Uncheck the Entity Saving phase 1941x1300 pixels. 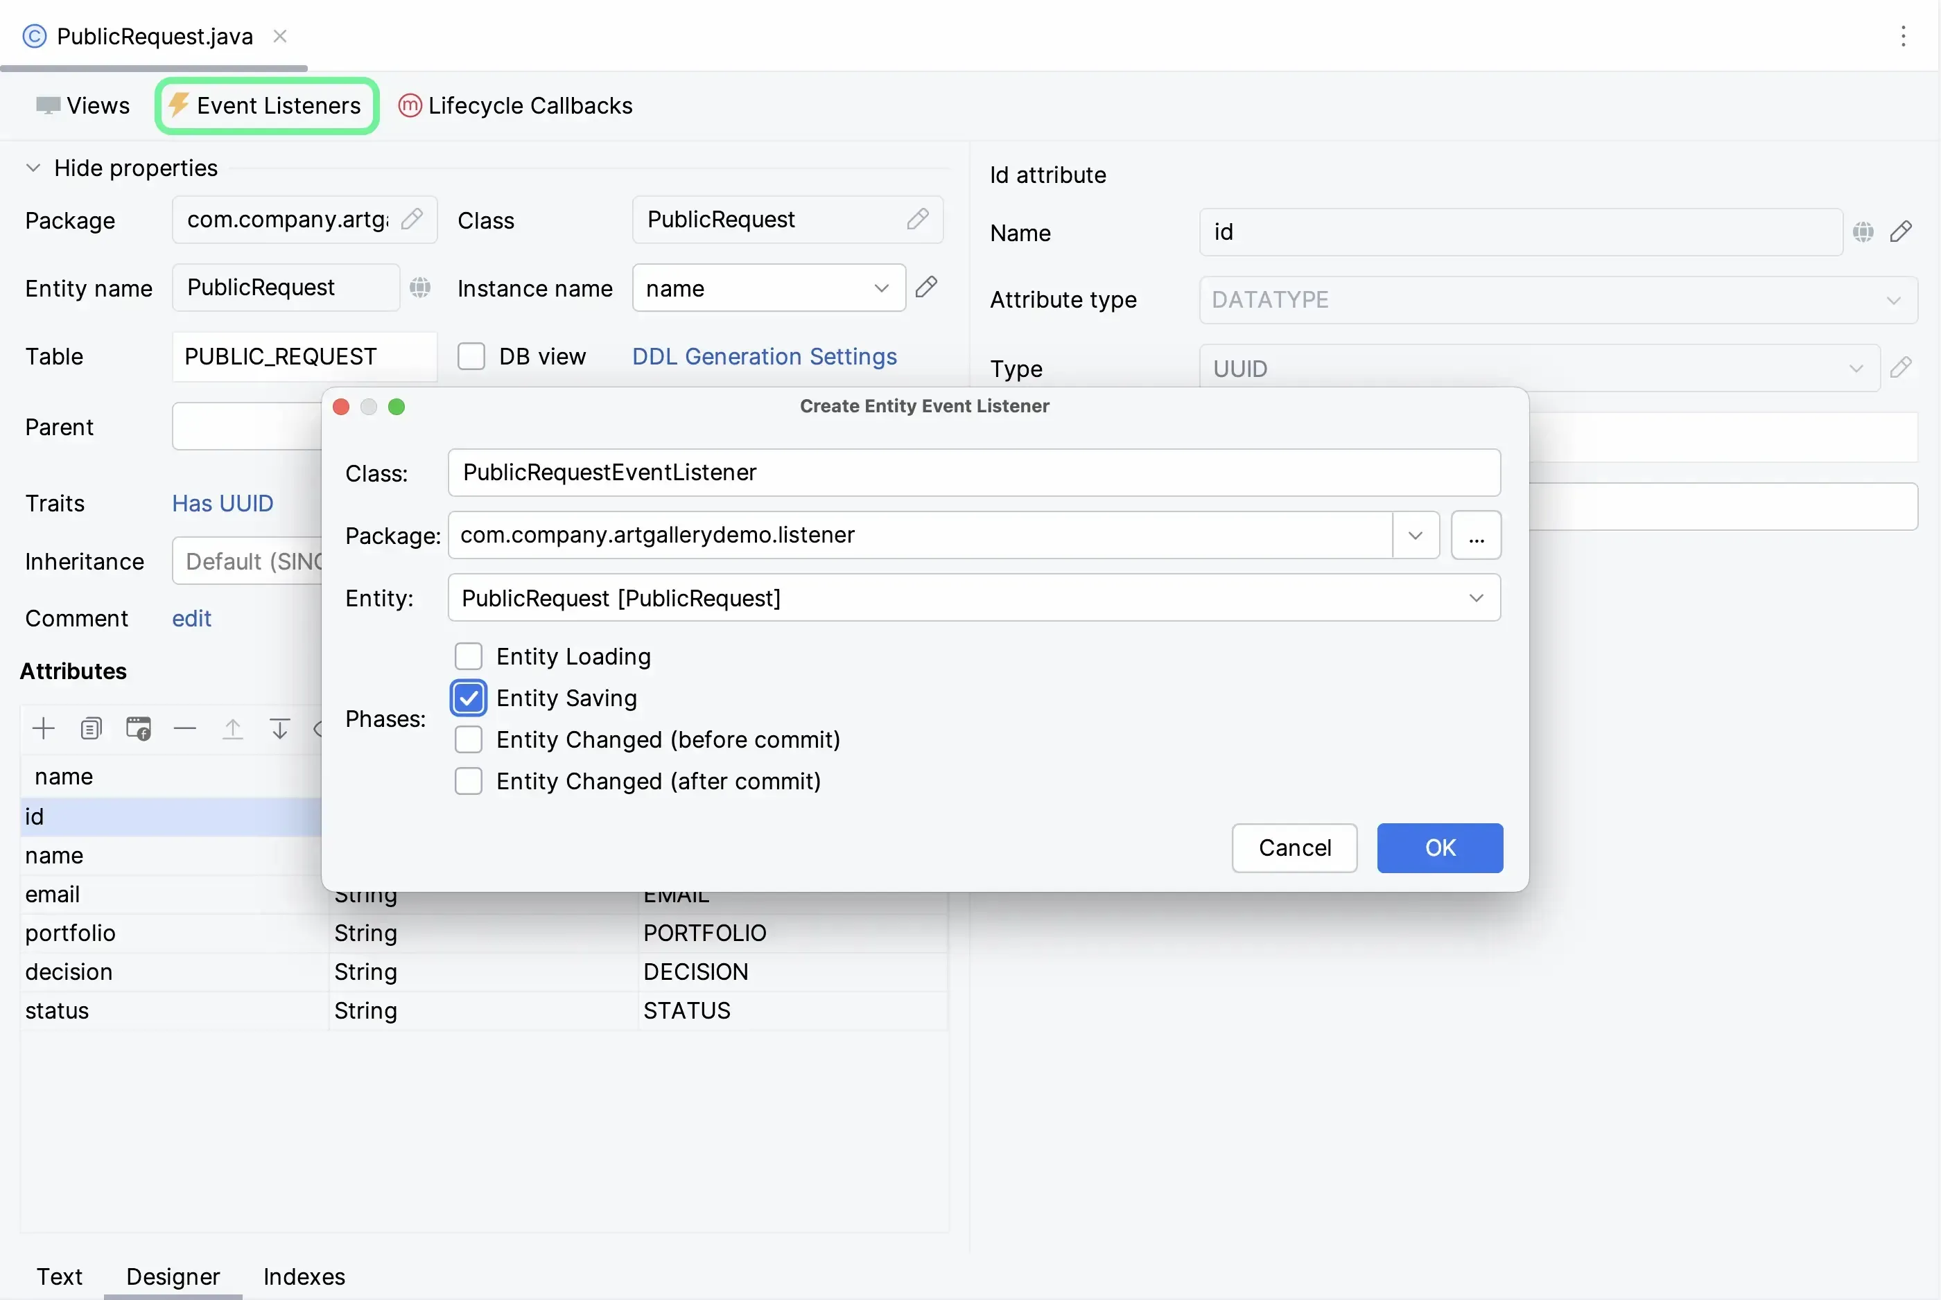click(x=469, y=698)
